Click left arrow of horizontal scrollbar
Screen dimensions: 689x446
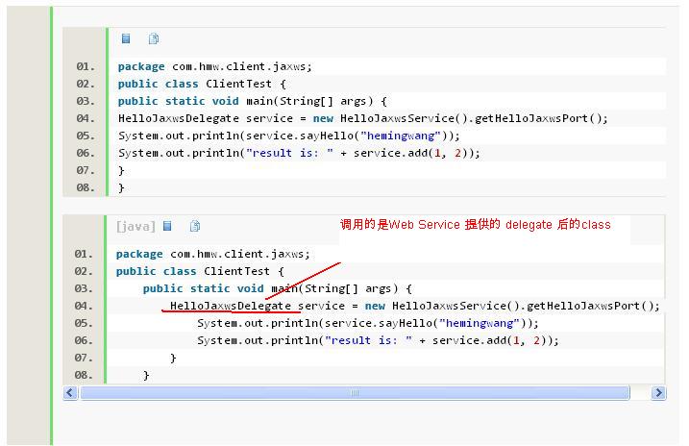point(70,392)
